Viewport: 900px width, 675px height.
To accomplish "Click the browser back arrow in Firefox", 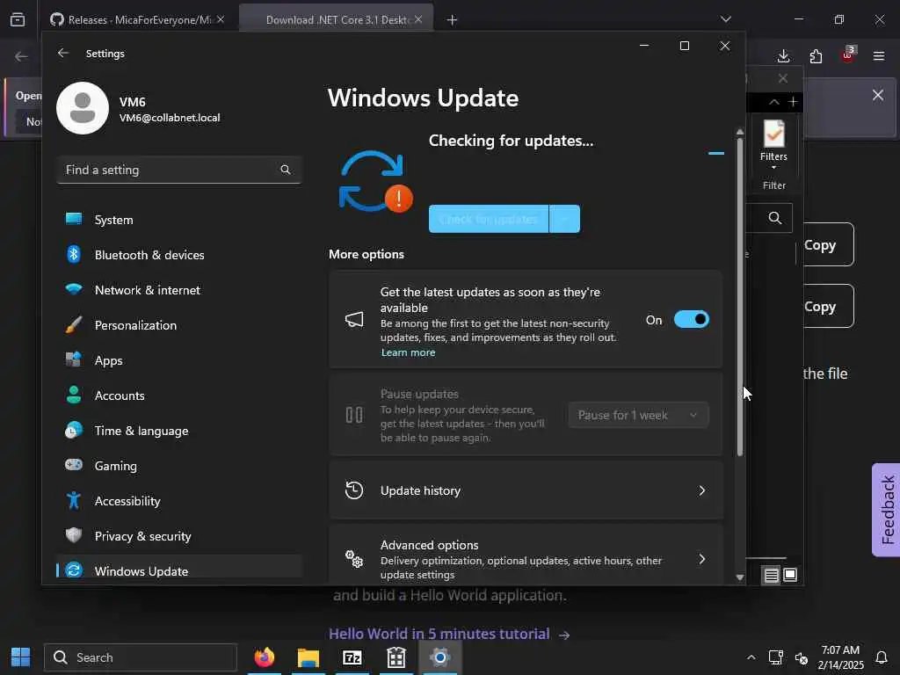I will tap(21, 56).
